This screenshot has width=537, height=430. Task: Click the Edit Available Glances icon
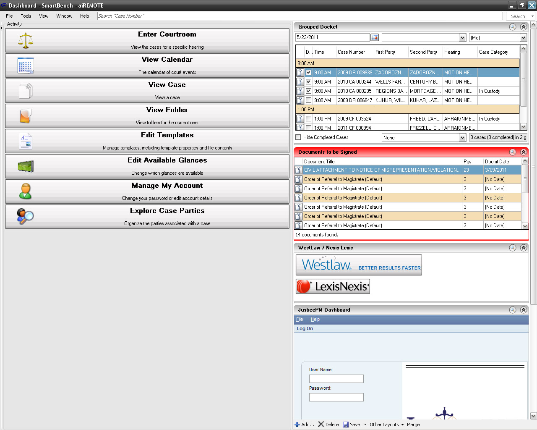tap(26, 166)
